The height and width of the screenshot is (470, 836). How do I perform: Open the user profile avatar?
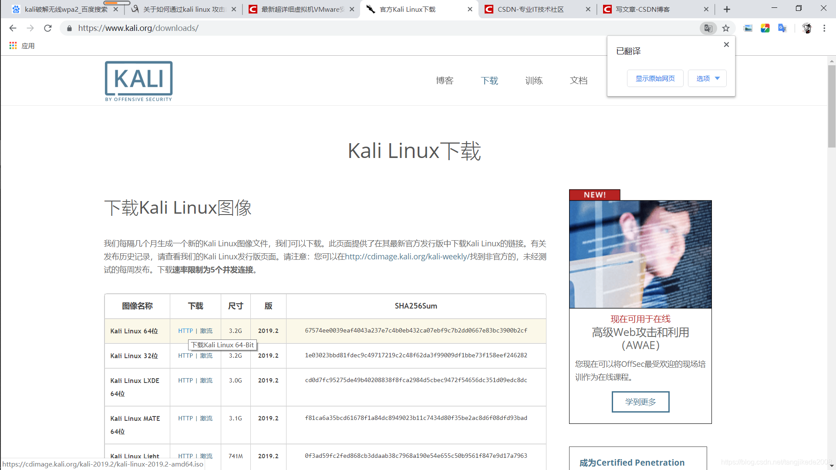pos(807,28)
